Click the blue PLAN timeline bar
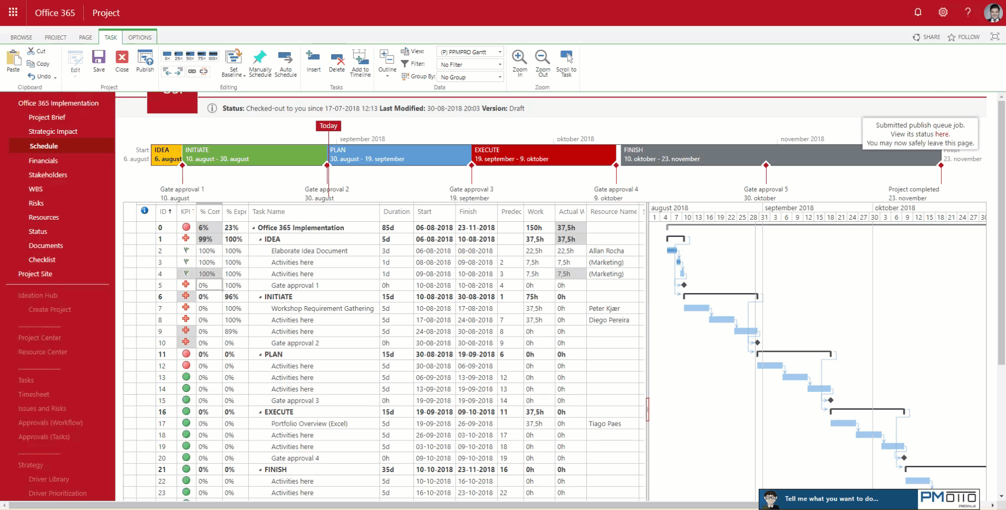 pos(399,155)
